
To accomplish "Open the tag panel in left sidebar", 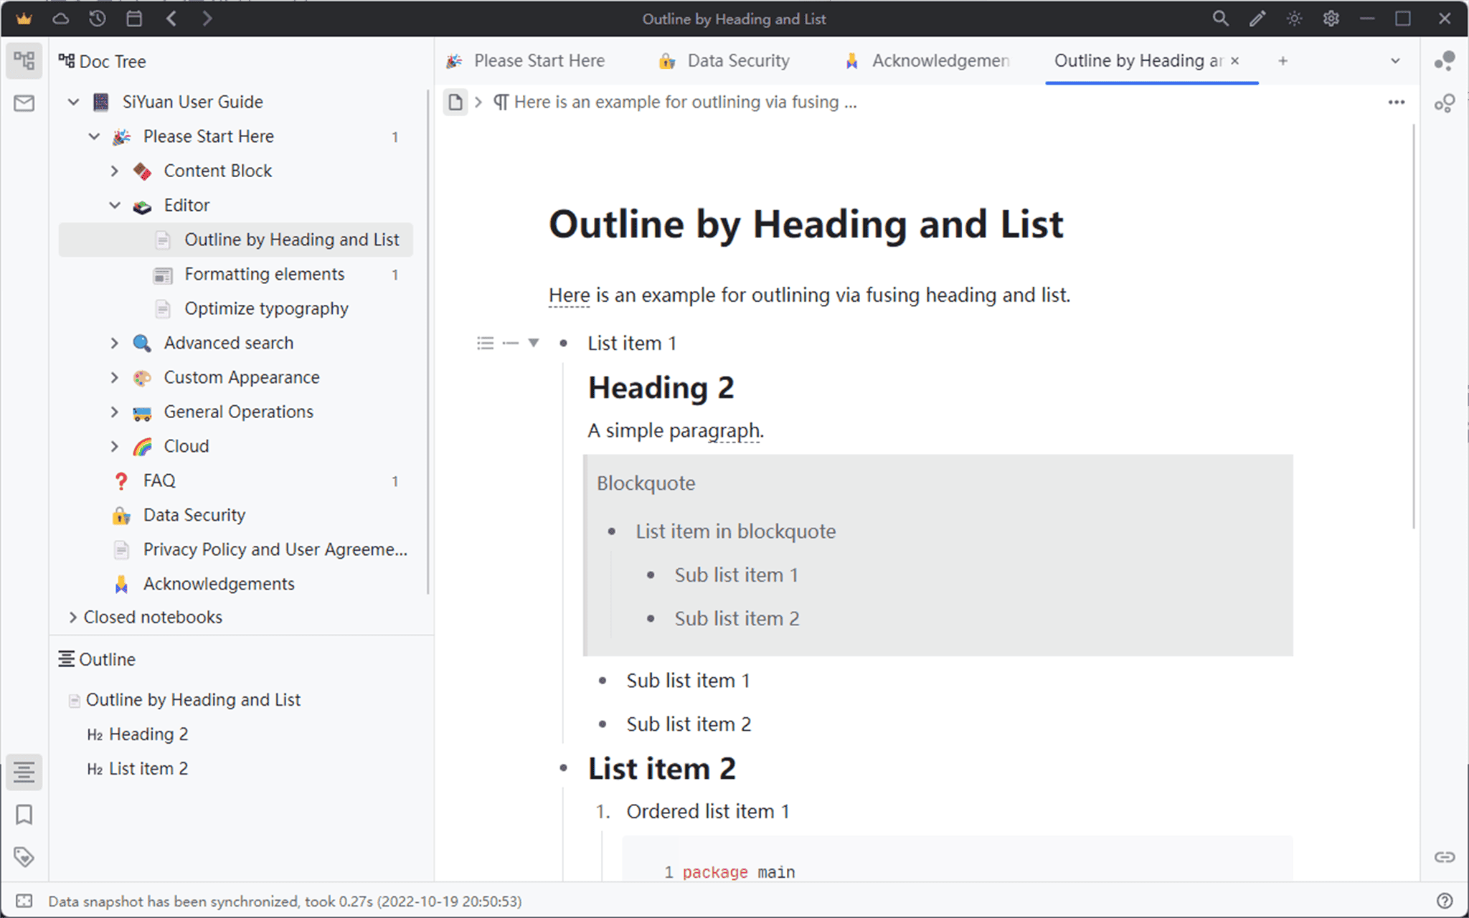I will click(24, 857).
